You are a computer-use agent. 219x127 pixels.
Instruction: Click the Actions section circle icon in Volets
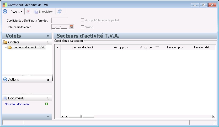(5, 79)
